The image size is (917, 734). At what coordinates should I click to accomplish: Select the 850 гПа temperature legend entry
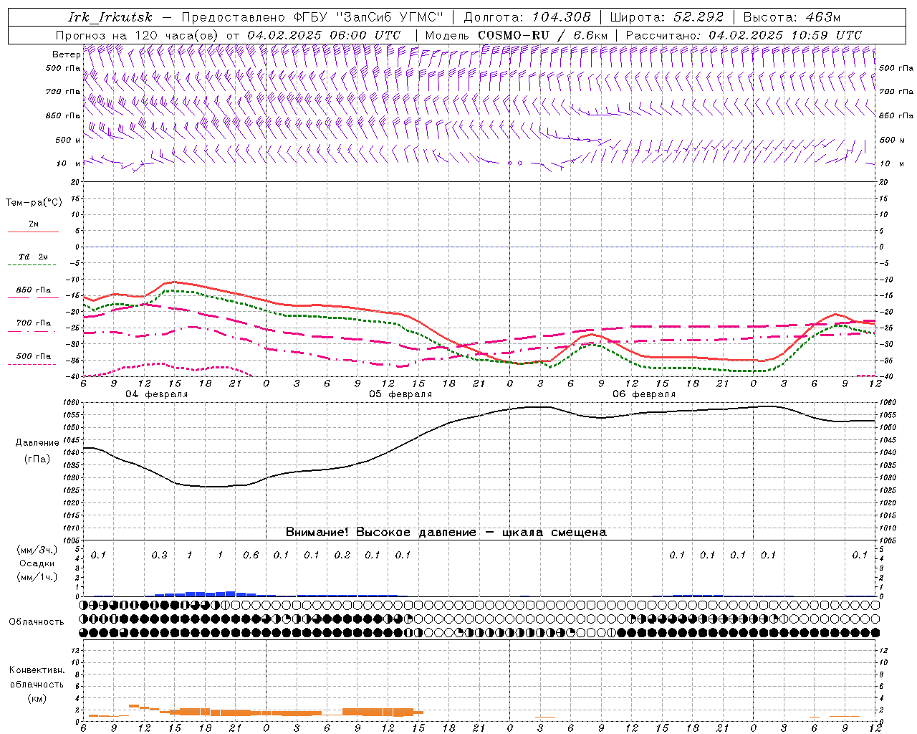point(33,290)
